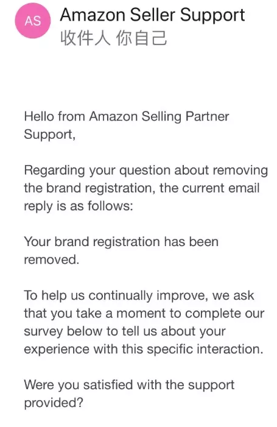This screenshot has height=427, width=277.
Task: Expand the 收件人 recipient details line
Action: click(x=113, y=38)
